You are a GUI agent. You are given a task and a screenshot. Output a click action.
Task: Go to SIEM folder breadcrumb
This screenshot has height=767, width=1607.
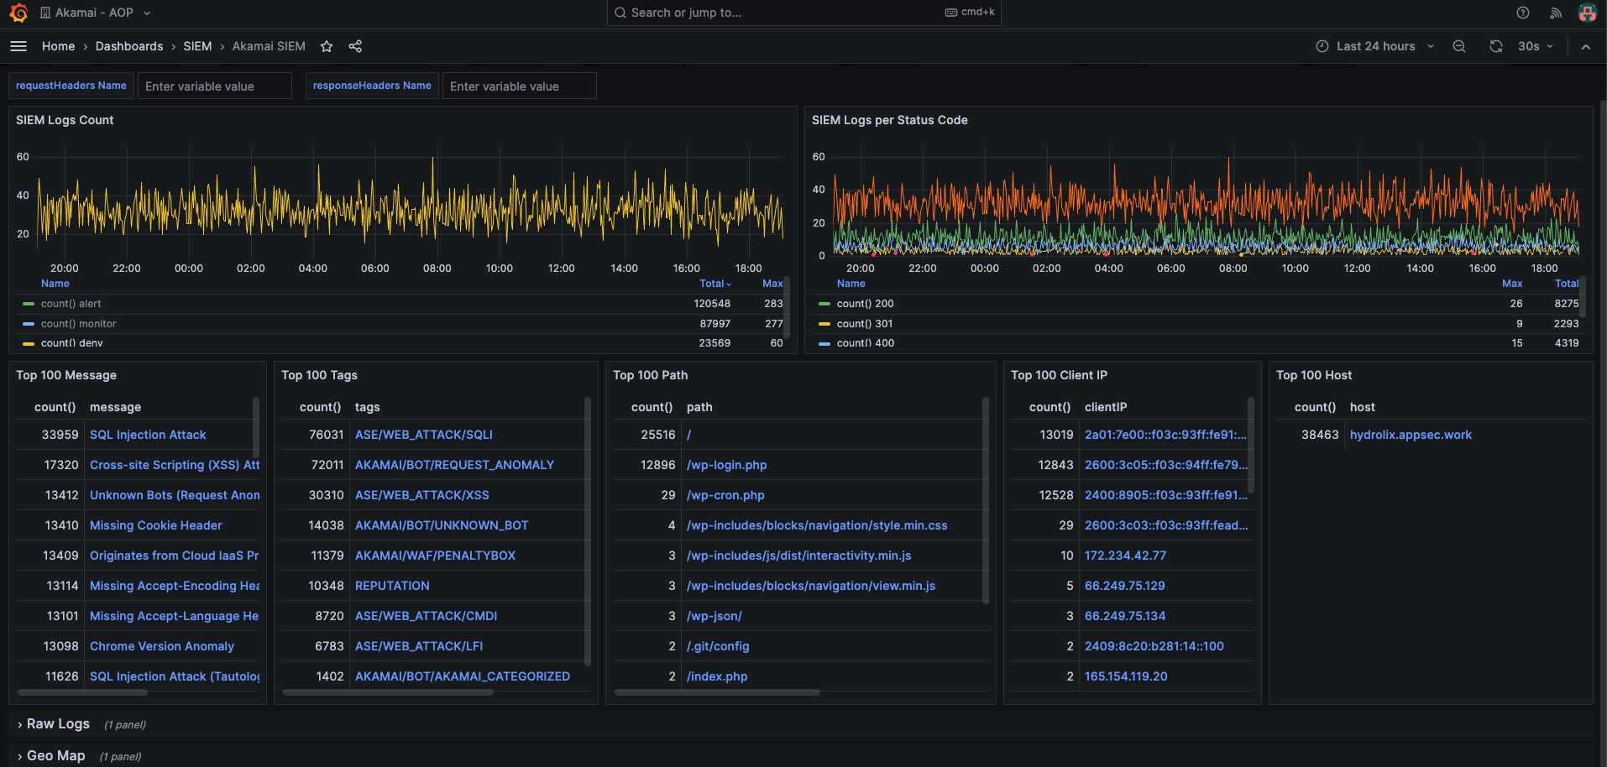tap(197, 46)
